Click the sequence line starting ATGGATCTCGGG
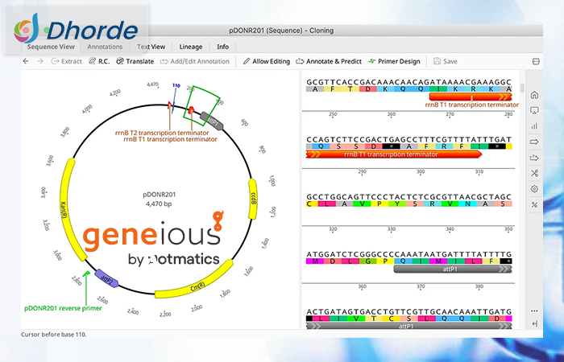 pyautogui.click(x=408, y=254)
